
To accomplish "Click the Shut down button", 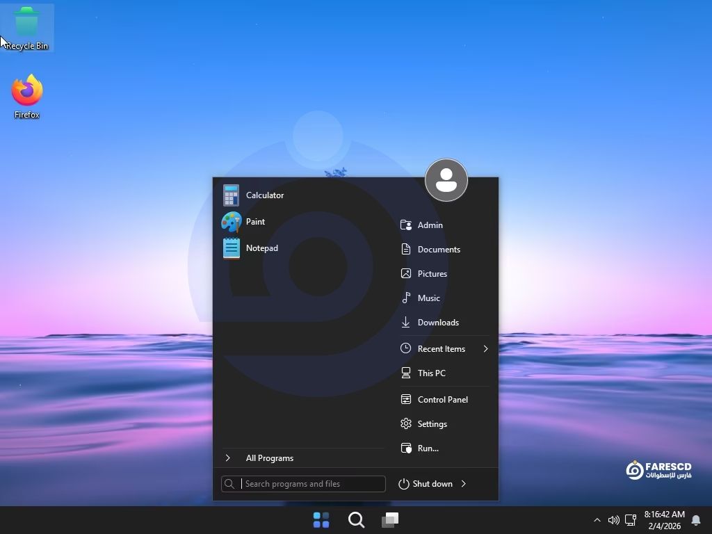I will click(x=426, y=484).
